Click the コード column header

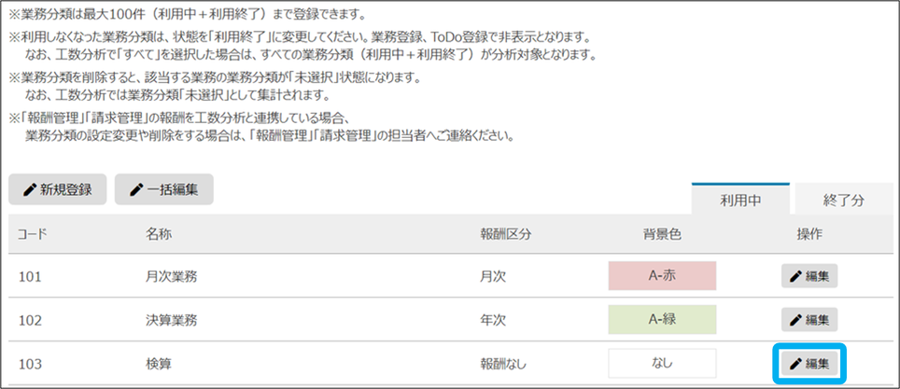tap(32, 233)
